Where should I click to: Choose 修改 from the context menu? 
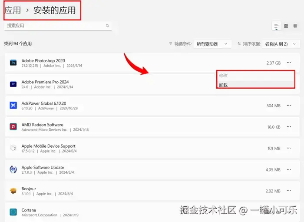tap(255, 76)
